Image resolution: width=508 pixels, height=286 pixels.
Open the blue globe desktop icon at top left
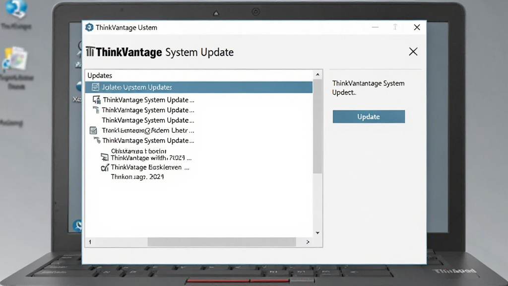(16, 9)
